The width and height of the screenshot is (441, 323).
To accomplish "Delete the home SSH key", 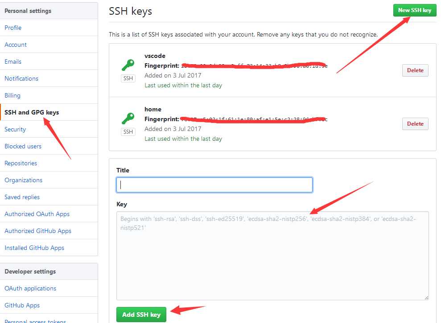I will [x=415, y=124].
